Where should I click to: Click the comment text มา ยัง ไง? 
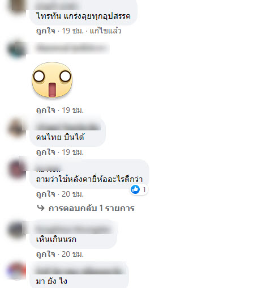[51, 281]
